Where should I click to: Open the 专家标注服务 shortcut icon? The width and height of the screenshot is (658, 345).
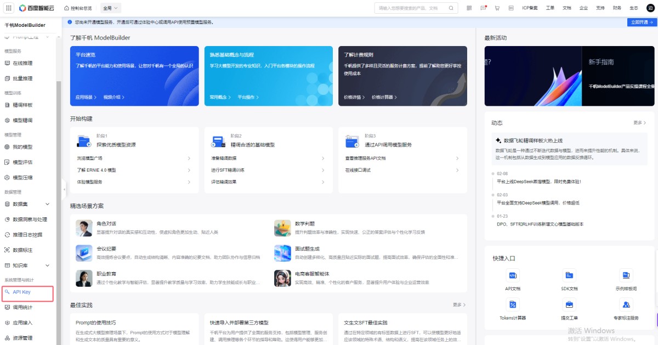[626, 304]
